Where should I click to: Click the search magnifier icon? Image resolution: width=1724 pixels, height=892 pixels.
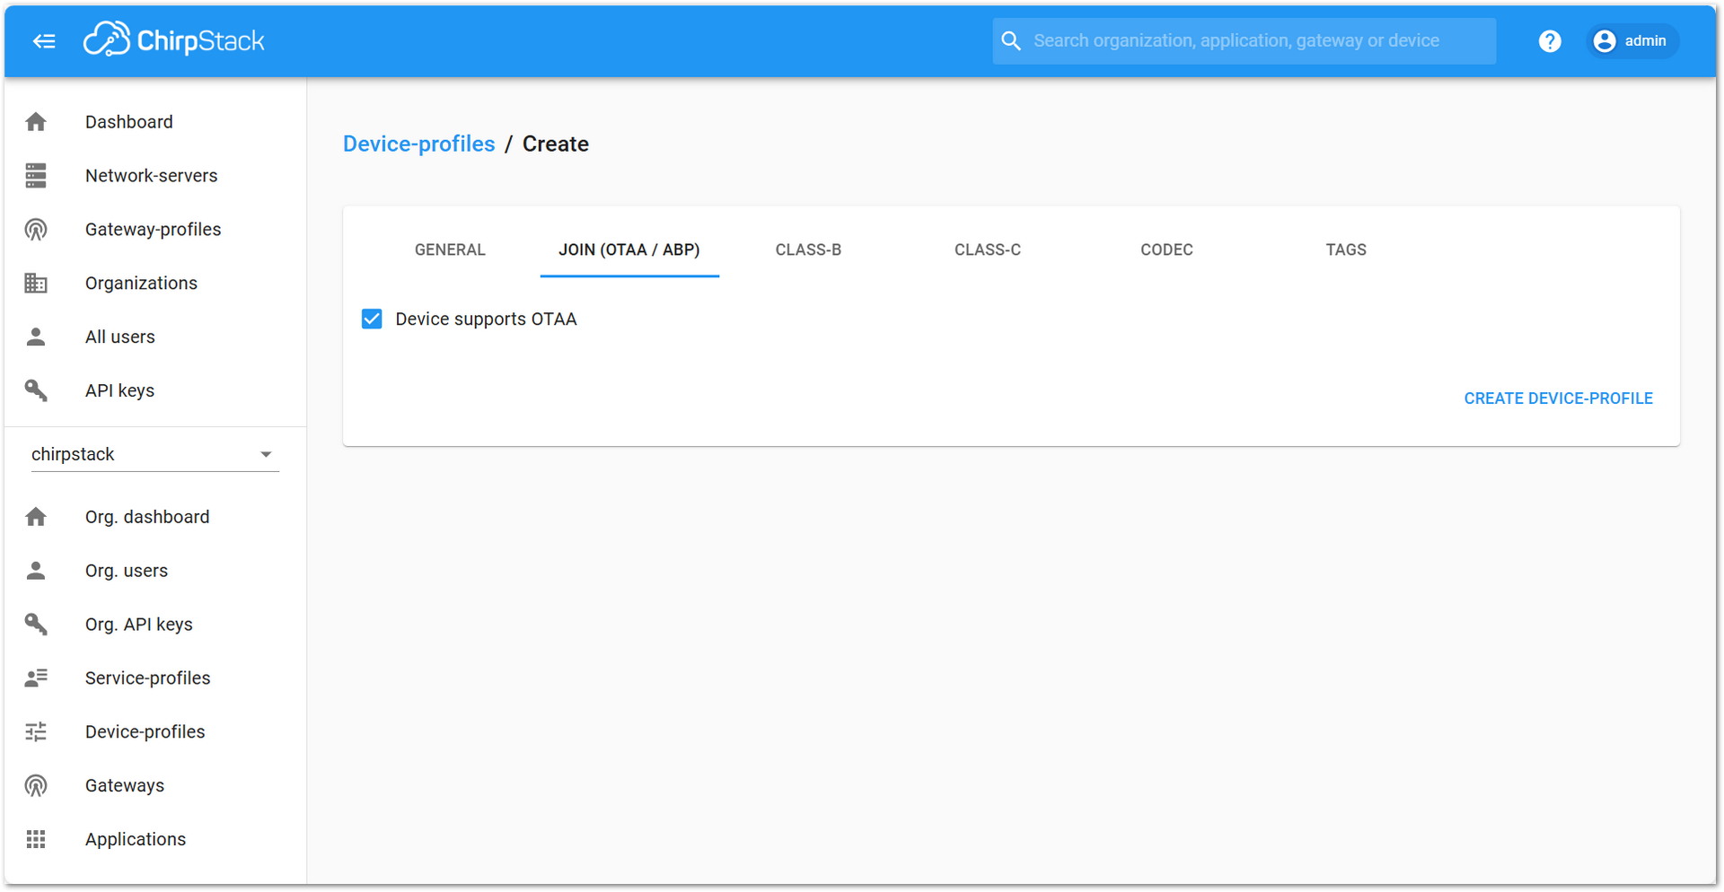click(x=1011, y=41)
